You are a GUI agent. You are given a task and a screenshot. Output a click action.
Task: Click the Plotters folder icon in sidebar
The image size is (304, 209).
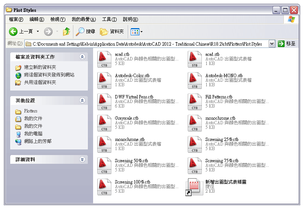(18, 111)
